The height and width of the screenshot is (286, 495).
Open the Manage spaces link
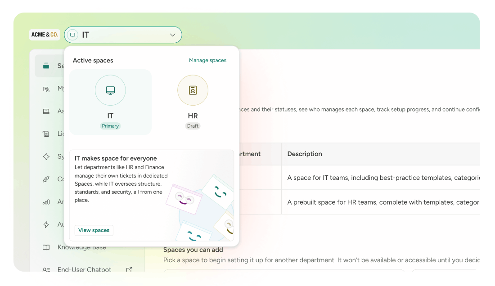coord(207,60)
